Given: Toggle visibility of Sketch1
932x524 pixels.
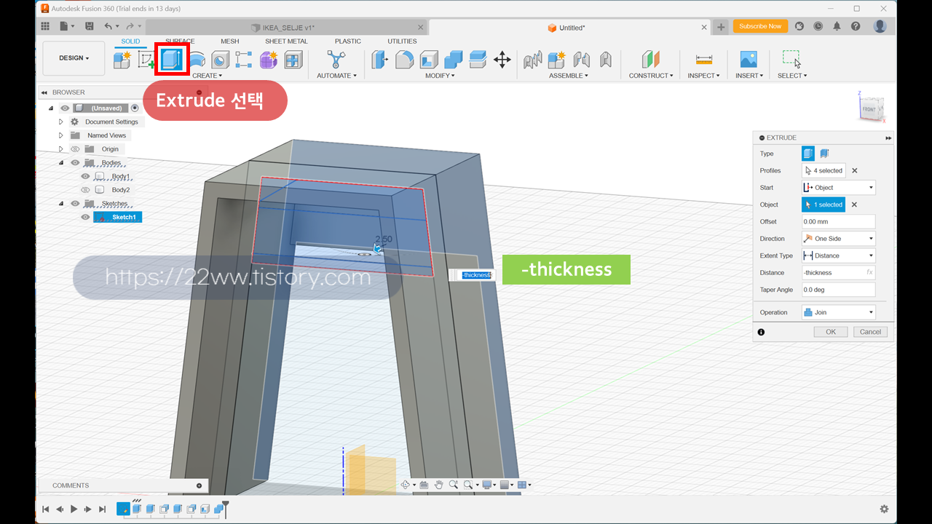Looking at the screenshot, I should (85, 217).
